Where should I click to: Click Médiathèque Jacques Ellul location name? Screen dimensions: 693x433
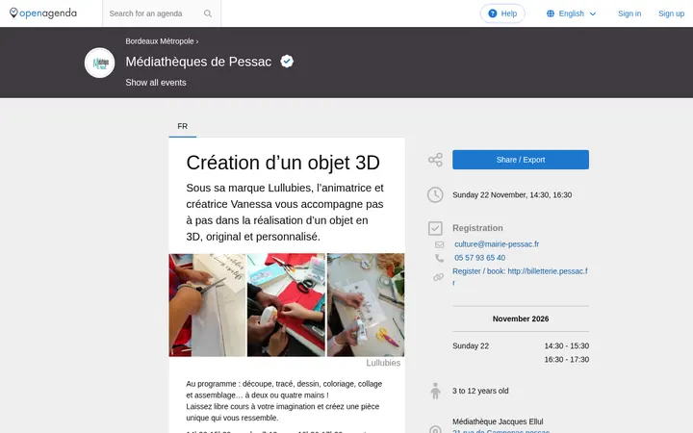click(498, 421)
